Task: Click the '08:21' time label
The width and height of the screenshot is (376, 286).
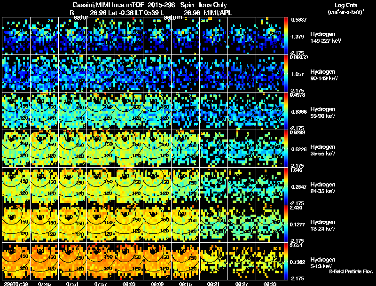Action: coord(213,284)
